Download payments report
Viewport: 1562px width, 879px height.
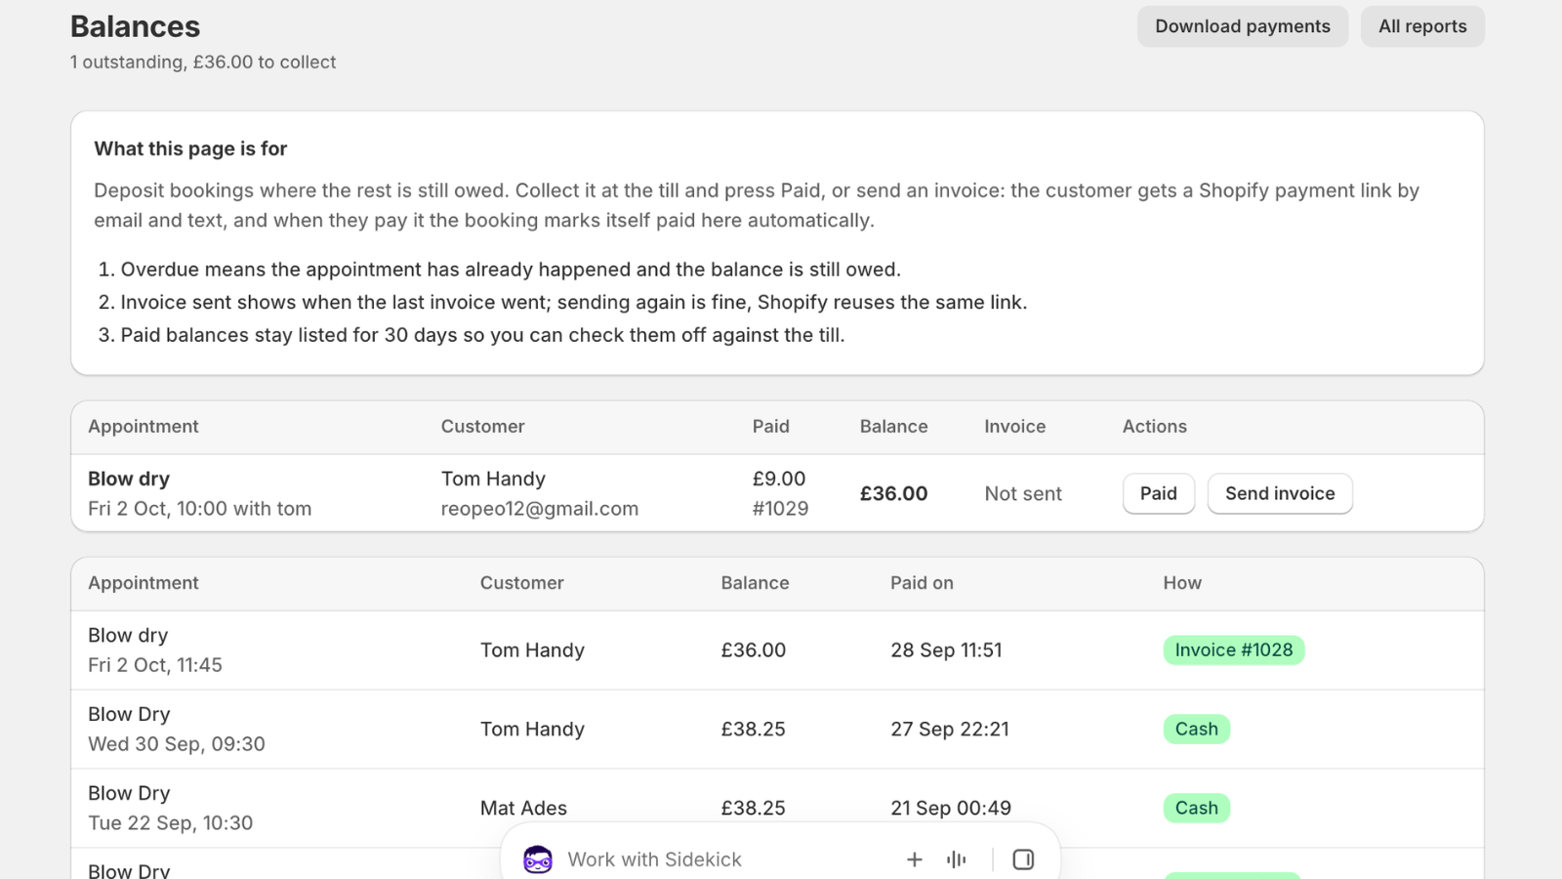click(x=1243, y=26)
